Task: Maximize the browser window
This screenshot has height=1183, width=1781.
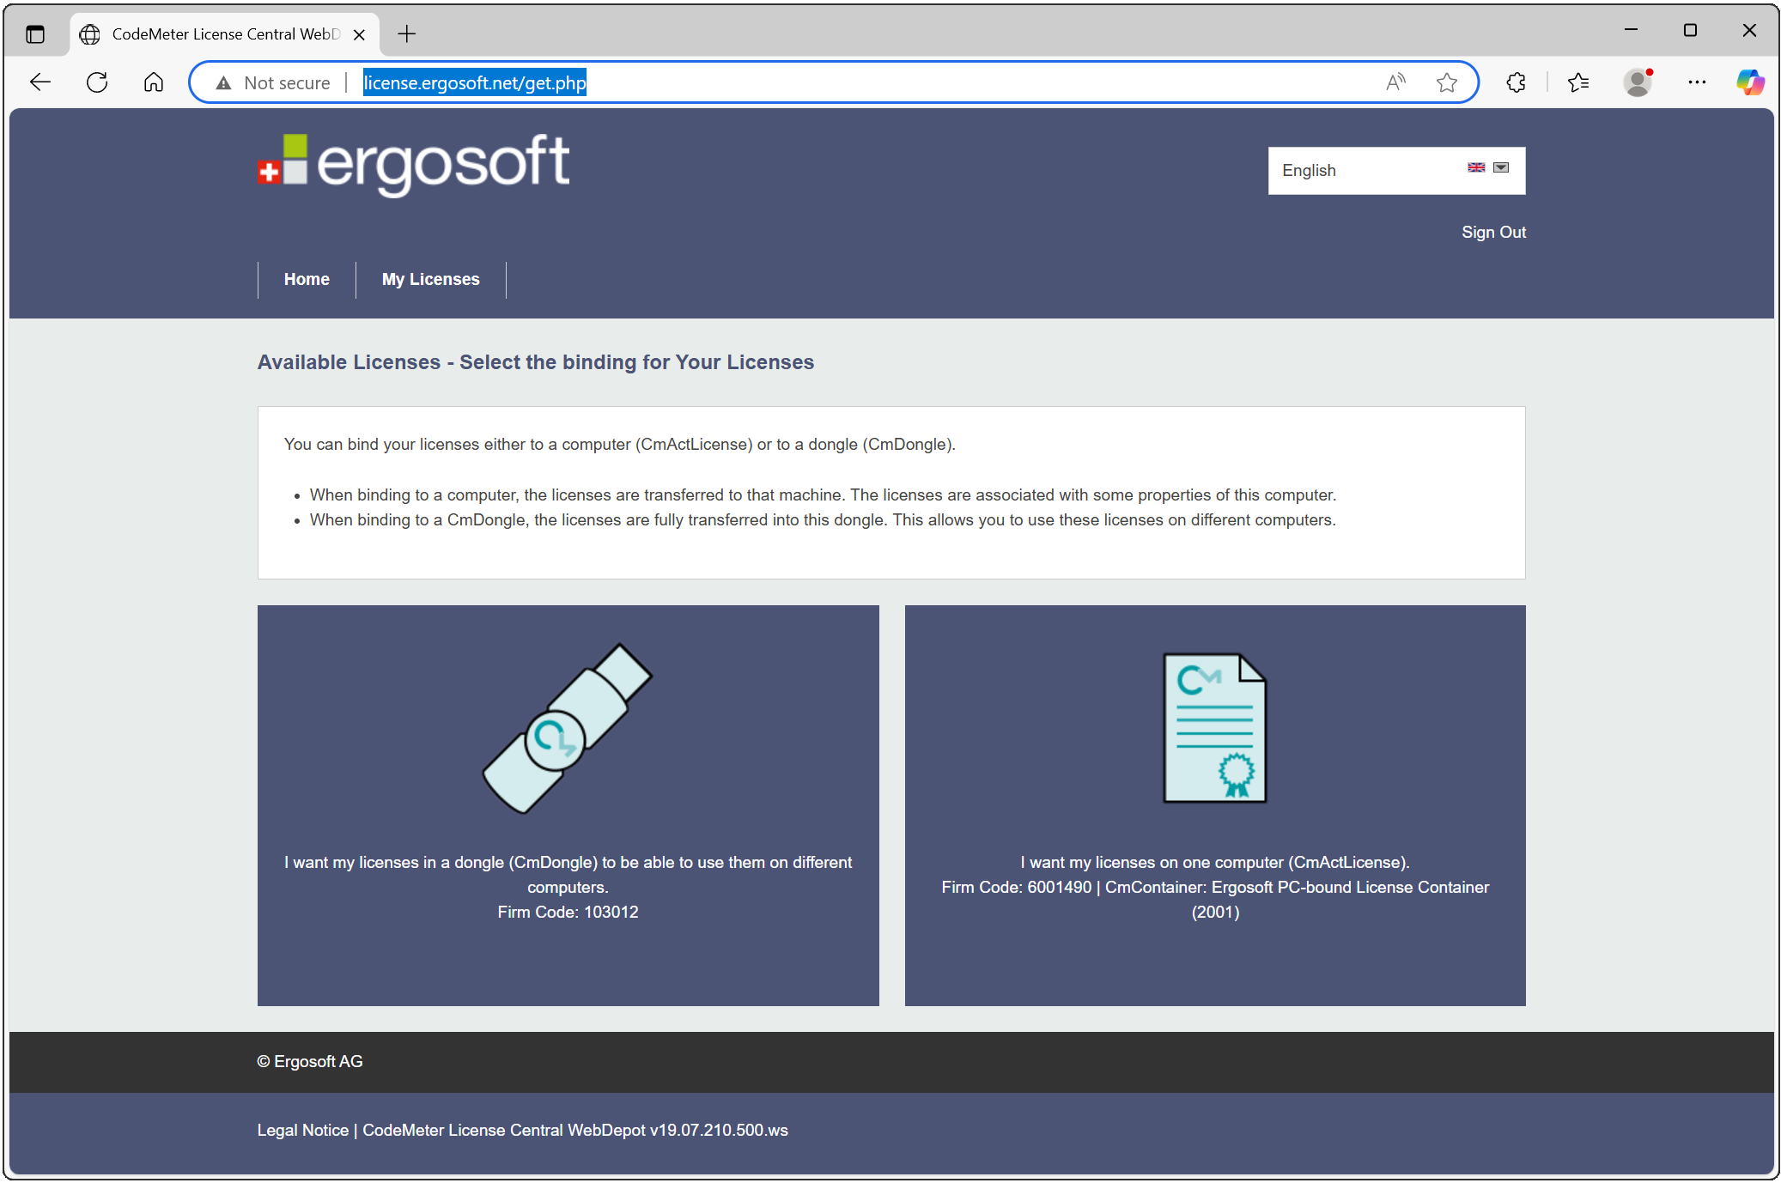Action: (1690, 30)
